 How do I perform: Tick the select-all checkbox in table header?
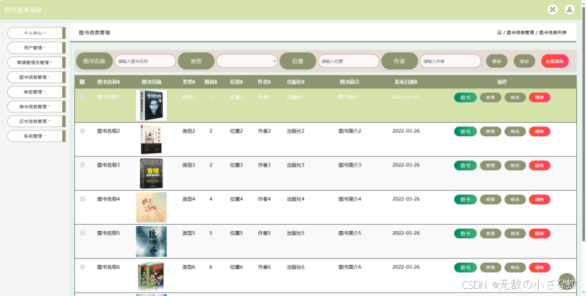[82, 82]
